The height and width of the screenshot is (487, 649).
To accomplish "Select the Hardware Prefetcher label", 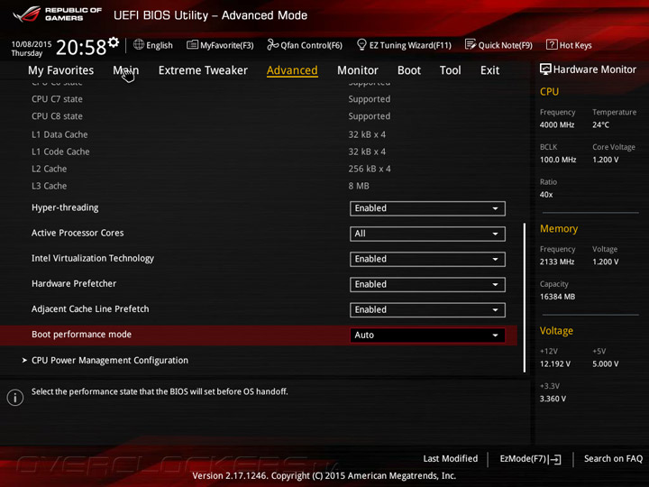I will click(x=74, y=284).
